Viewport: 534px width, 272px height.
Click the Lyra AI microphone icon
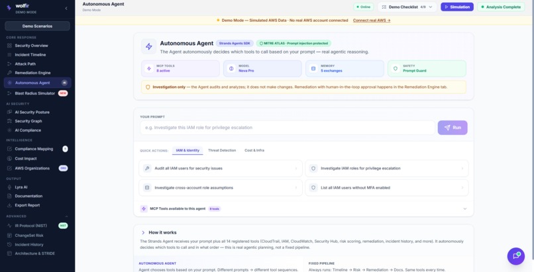click(x=9, y=187)
